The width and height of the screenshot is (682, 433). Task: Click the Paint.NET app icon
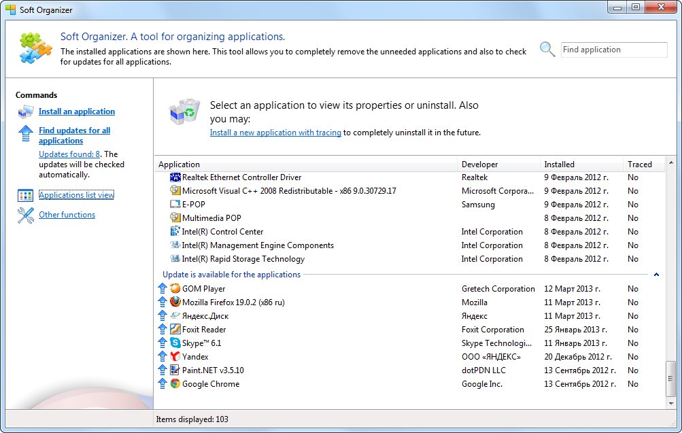click(175, 370)
